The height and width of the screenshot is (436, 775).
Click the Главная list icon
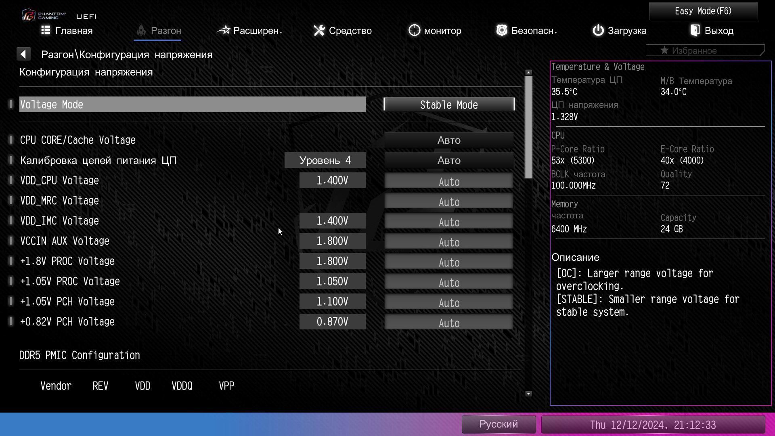pyautogui.click(x=46, y=30)
